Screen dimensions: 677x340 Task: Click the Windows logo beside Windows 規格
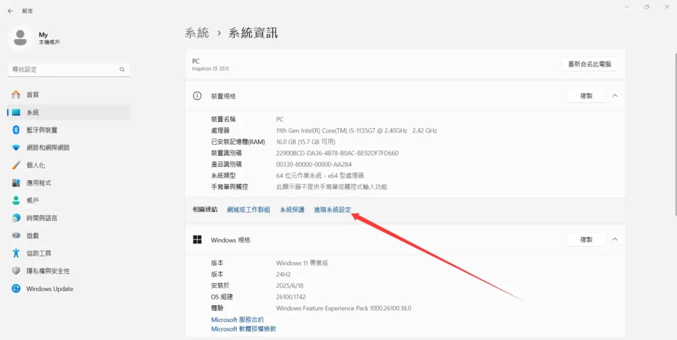pos(197,240)
